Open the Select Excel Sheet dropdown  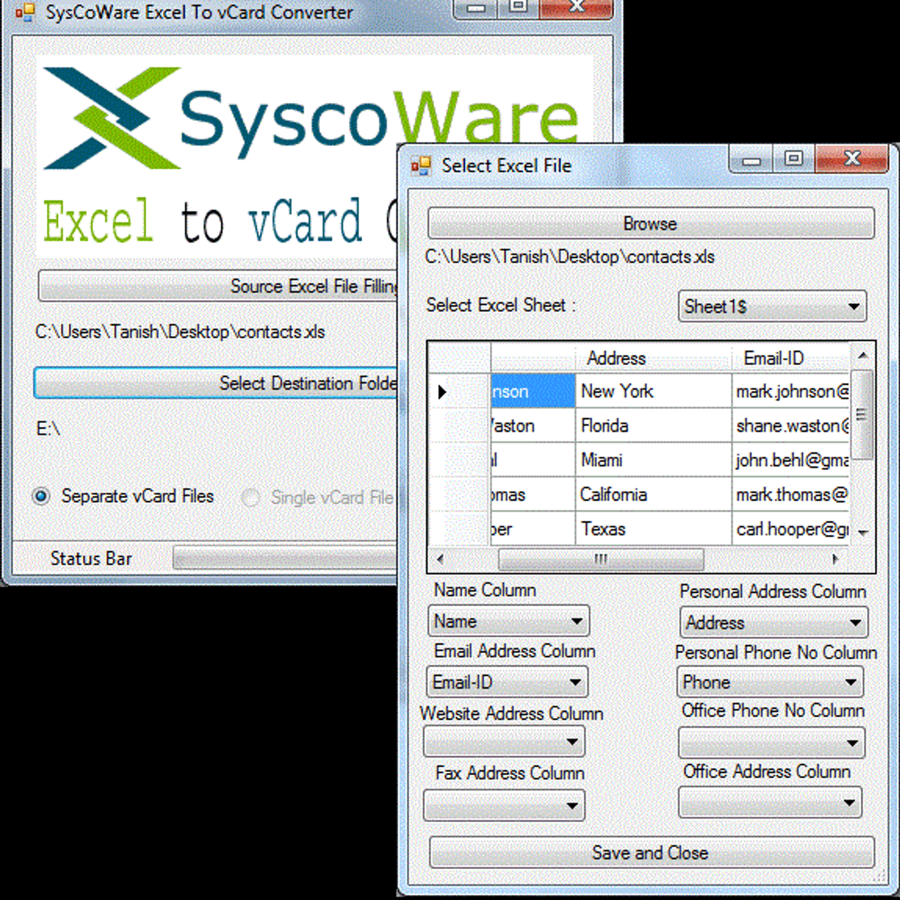tap(772, 307)
